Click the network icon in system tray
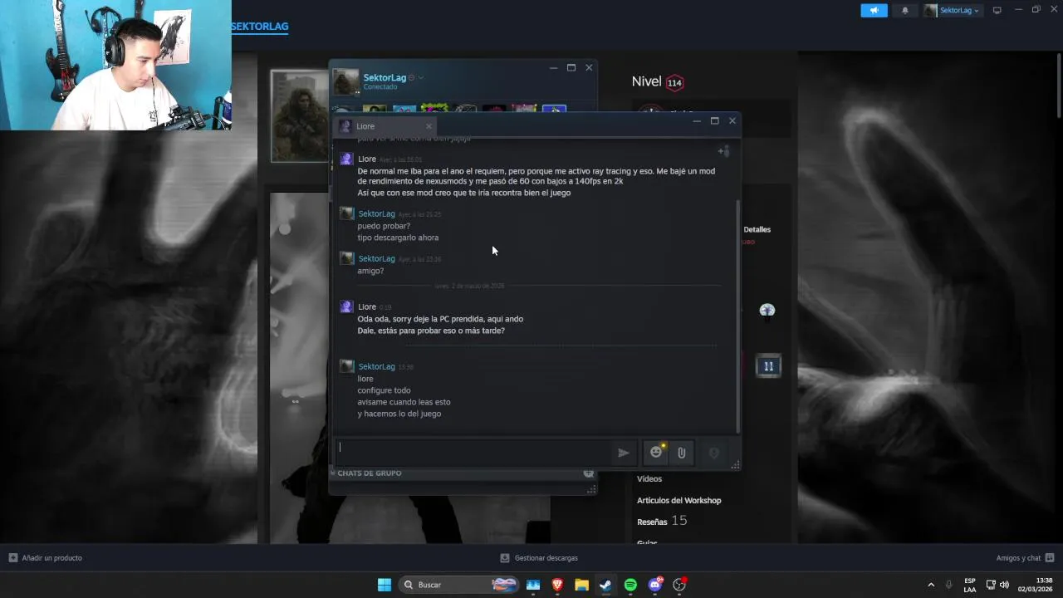 (991, 585)
